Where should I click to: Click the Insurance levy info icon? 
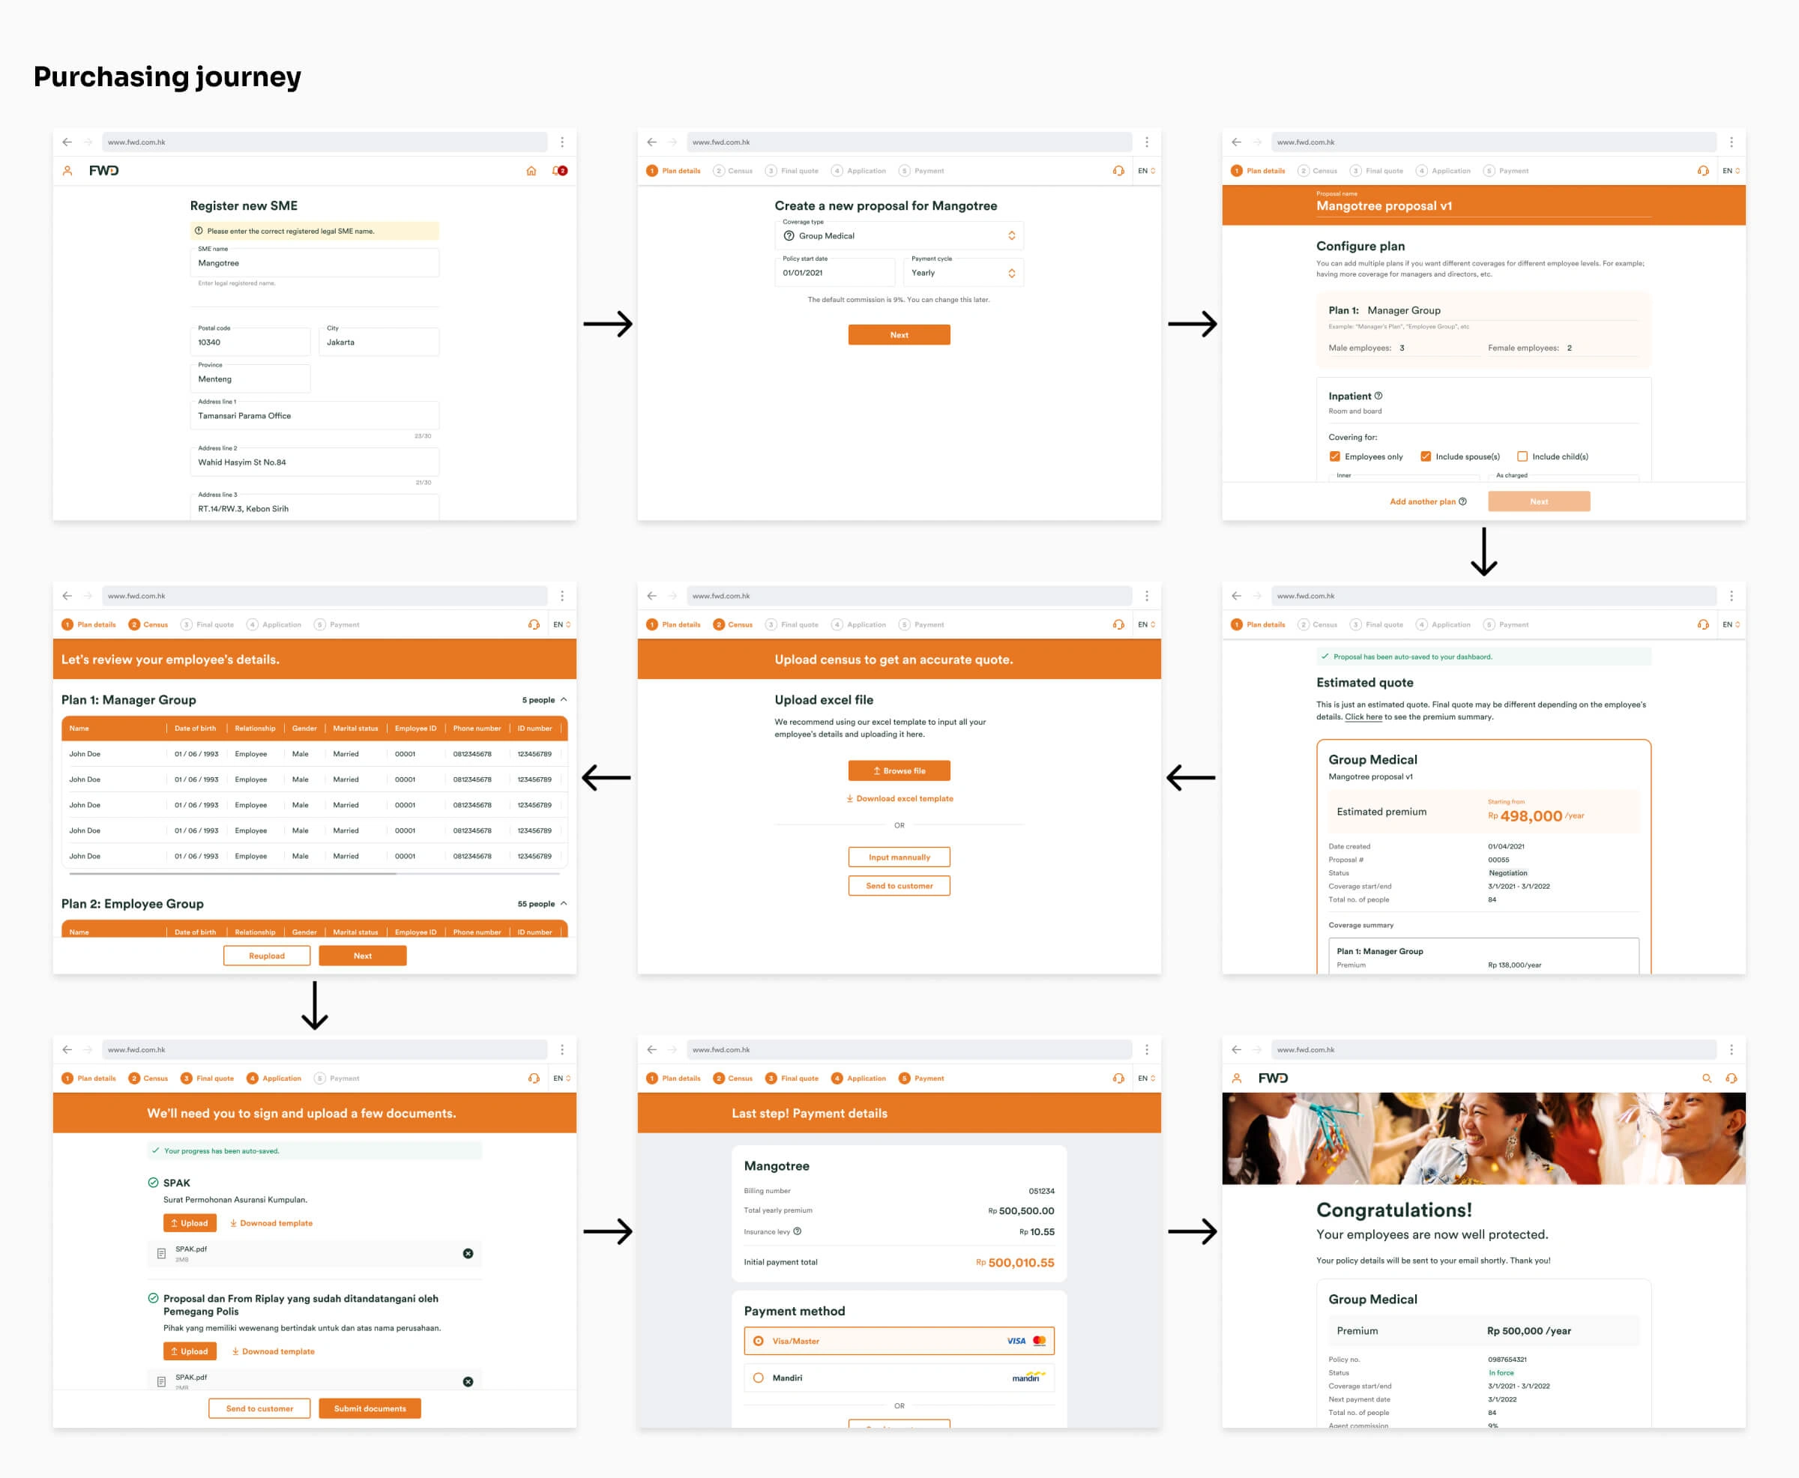click(797, 1231)
